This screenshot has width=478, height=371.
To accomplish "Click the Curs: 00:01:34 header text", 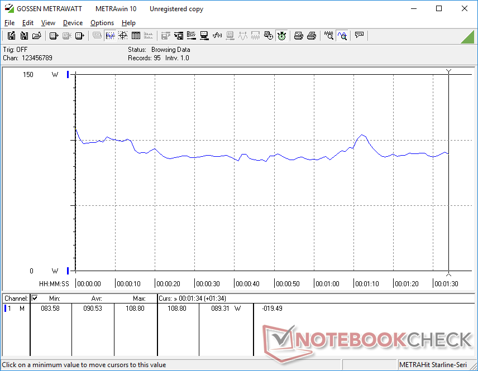I will click(x=192, y=298).
